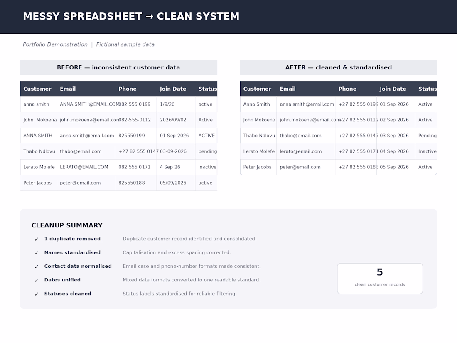Select the BEFORE table Customer column header
Image resolution: width=457 pixels, height=343 pixels.
37,89
